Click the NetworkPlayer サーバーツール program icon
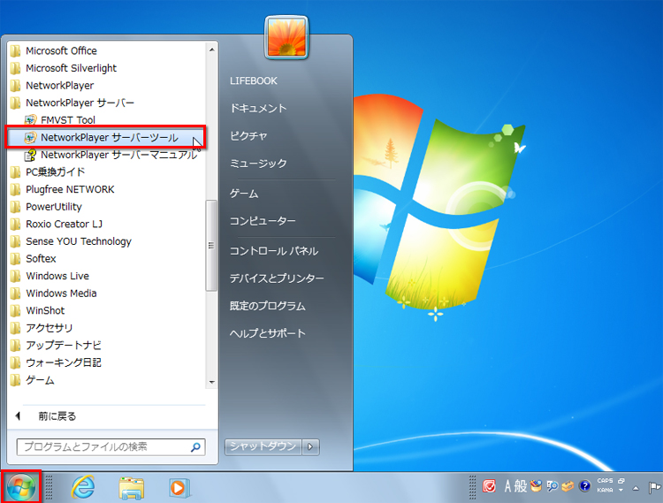Viewport: 663px width, 503px height. click(x=30, y=137)
